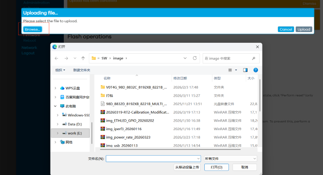Click the Browse... button
Image resolution: width=323 pixels, height=175 pixels.
pyautogui.click(x=32, y=29)
